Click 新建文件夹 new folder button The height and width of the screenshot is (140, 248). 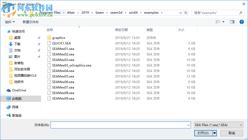tap(30, 22)
